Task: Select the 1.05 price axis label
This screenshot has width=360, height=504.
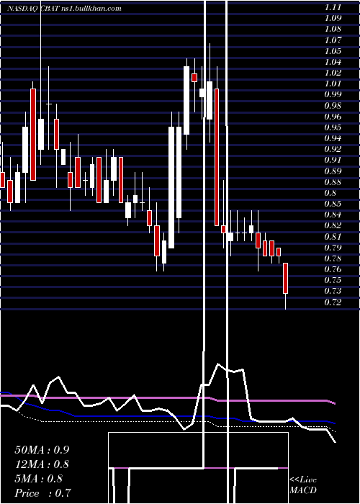Action: 333,51
